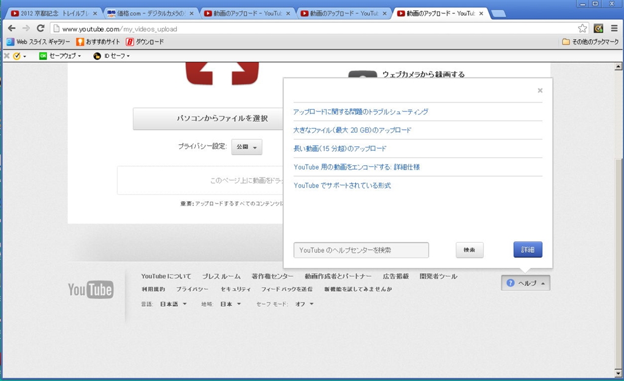Click the blue 詳細 button
624x381 pixels.
(x=528, y=249)
